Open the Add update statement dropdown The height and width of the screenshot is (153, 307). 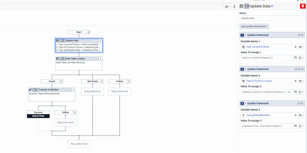tap(254, 26)
